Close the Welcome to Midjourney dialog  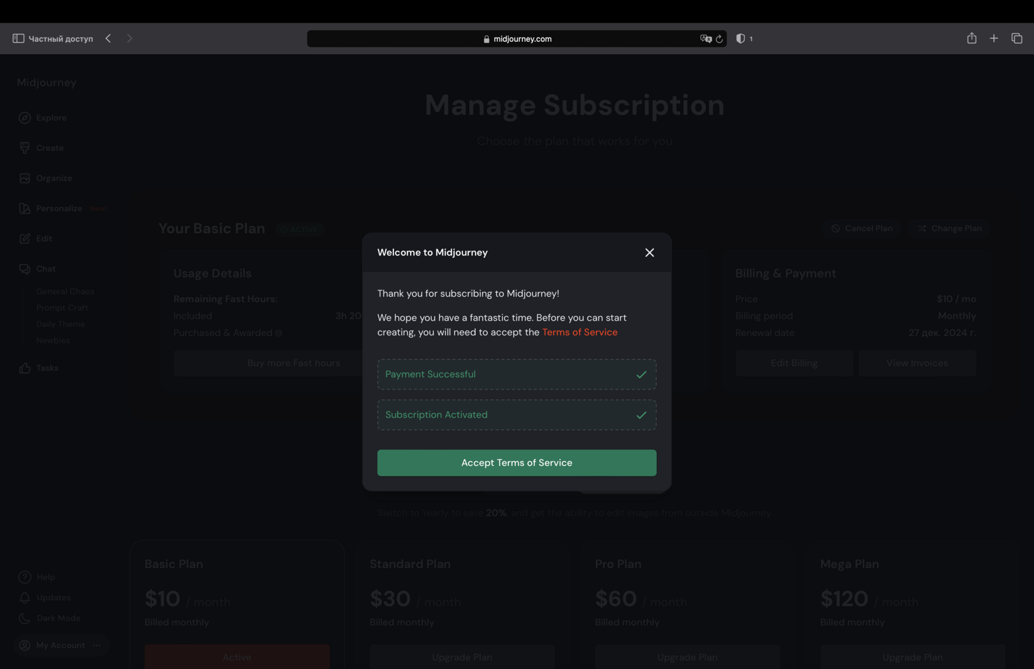(649, 252)
